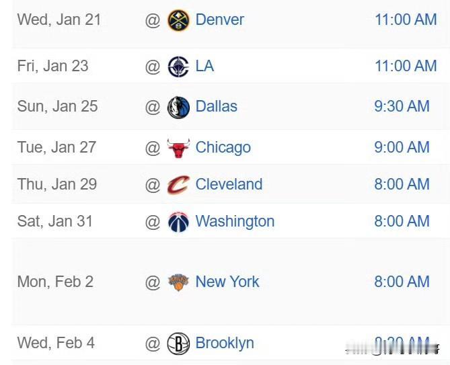Viewport: 450px width, 365px height.
Task: Click the Chicago Bulls team logo
Action: pyautogui.click(x=178, y=148)
